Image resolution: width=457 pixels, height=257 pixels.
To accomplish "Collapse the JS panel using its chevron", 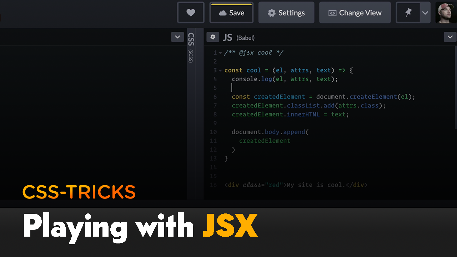I will [450, 37].
